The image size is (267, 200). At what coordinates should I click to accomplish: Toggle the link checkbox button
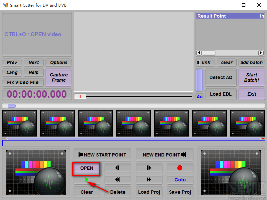click(x=205, y=62)
